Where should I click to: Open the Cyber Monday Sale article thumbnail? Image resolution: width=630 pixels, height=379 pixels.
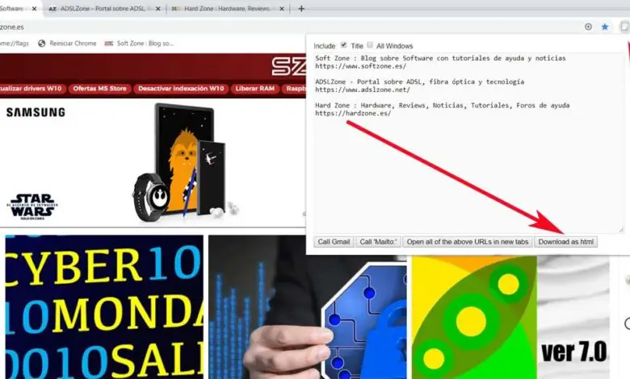(x=104, y=306)
